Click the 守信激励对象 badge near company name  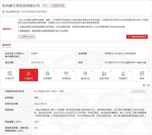(58, 5)
